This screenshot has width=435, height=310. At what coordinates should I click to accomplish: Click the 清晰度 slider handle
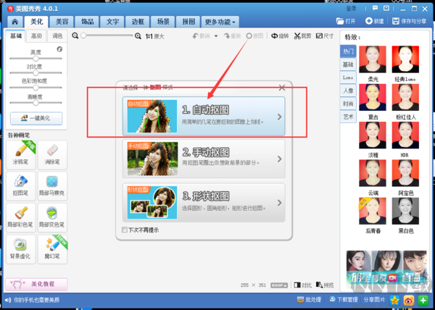pyautogui.click(x=36, y=103)
